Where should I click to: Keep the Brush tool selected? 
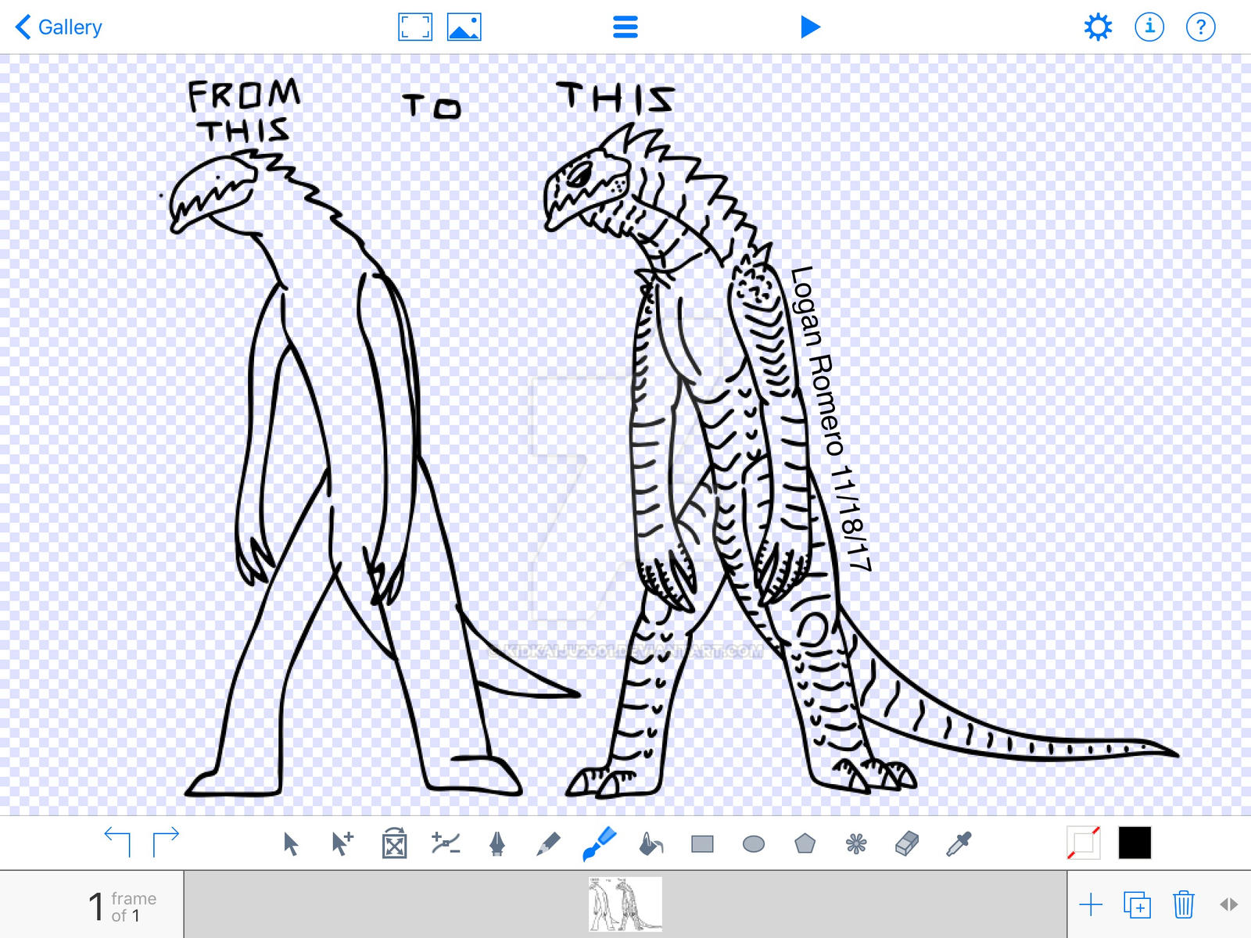(600, 843)
